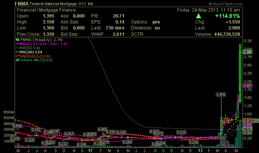Select the High value 3.150
The width and height of the screenshot is (259, 153).
point(48,22)
